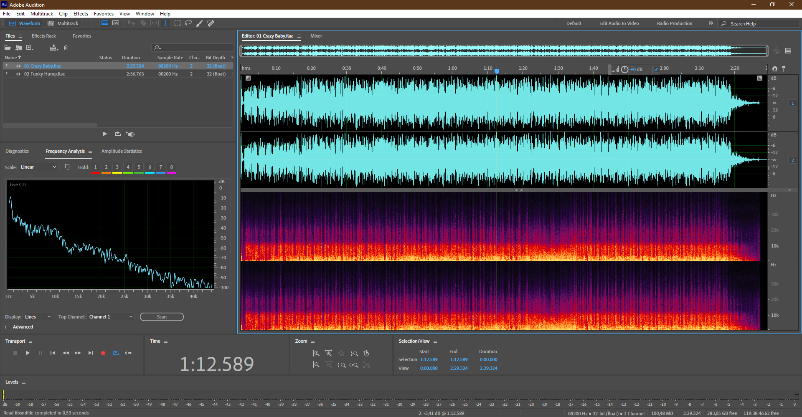Viewport: 802px width, 417px height.
Task: Open the File menu
Action: pos(7,14)
